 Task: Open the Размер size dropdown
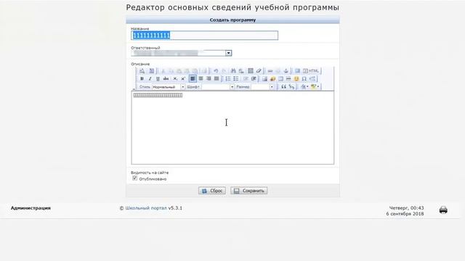click(x=262, y=87)
